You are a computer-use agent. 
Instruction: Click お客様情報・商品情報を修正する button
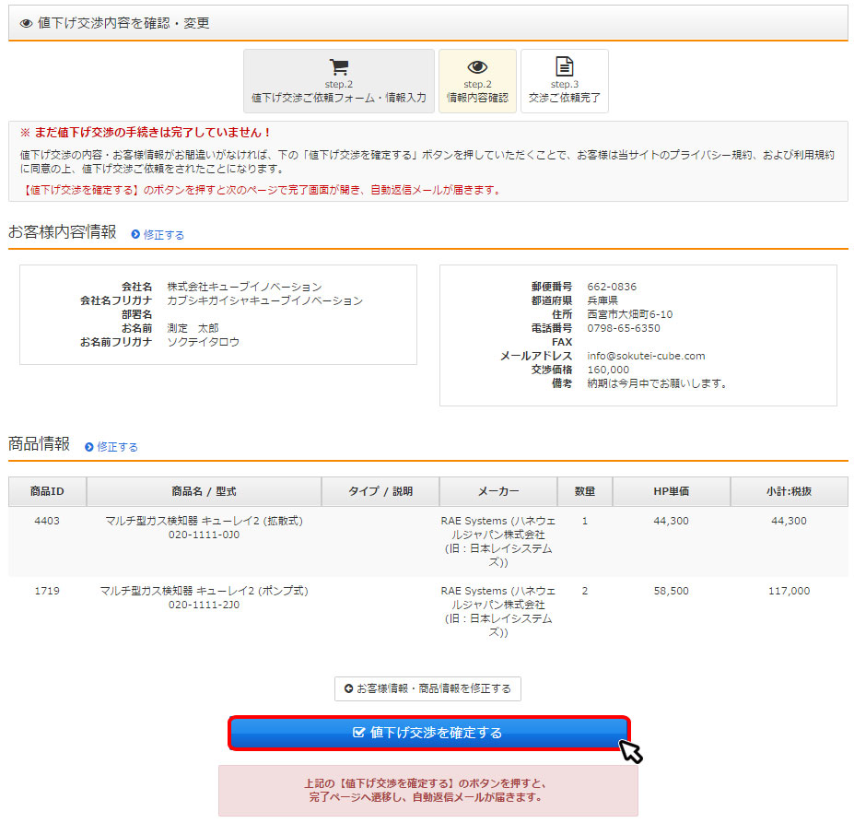point(427,688)
